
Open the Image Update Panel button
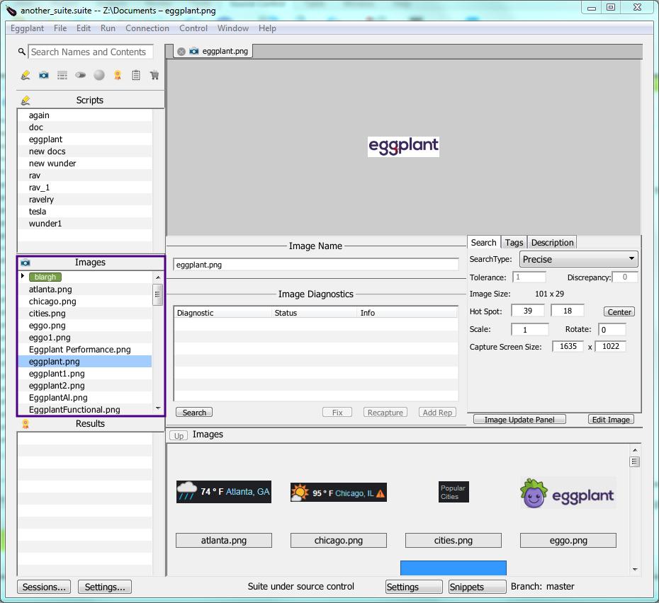pyautogui.click(x=519, y=420)
